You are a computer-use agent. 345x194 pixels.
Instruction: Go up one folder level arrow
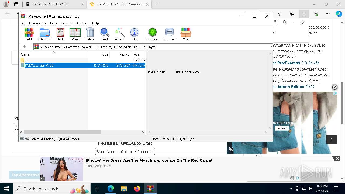pyautogui.click(x=25, y=47)
